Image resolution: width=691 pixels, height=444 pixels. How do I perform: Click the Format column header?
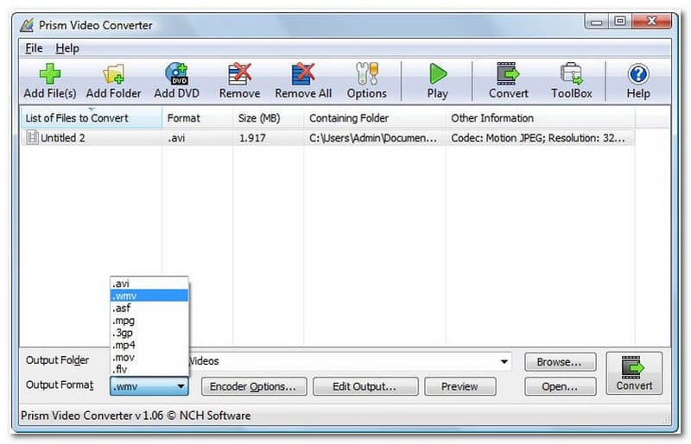point(198,118)
